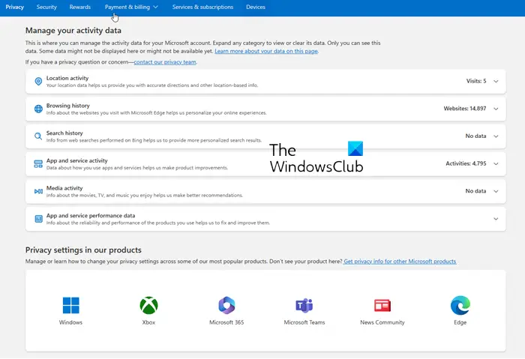The image size is (525, 359).
Task: Click the 'Activities: 4,795' count
Action: [466, 163]
